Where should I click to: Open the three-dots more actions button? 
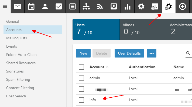(152, 53)
